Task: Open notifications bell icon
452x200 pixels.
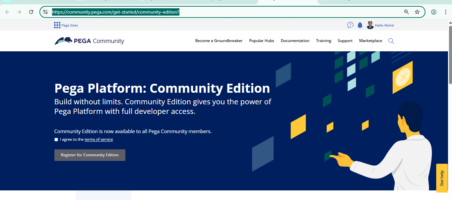Action: click(360, 25)
